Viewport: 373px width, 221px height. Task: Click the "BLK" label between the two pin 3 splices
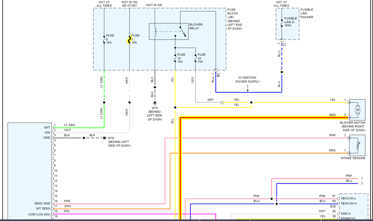92,135
